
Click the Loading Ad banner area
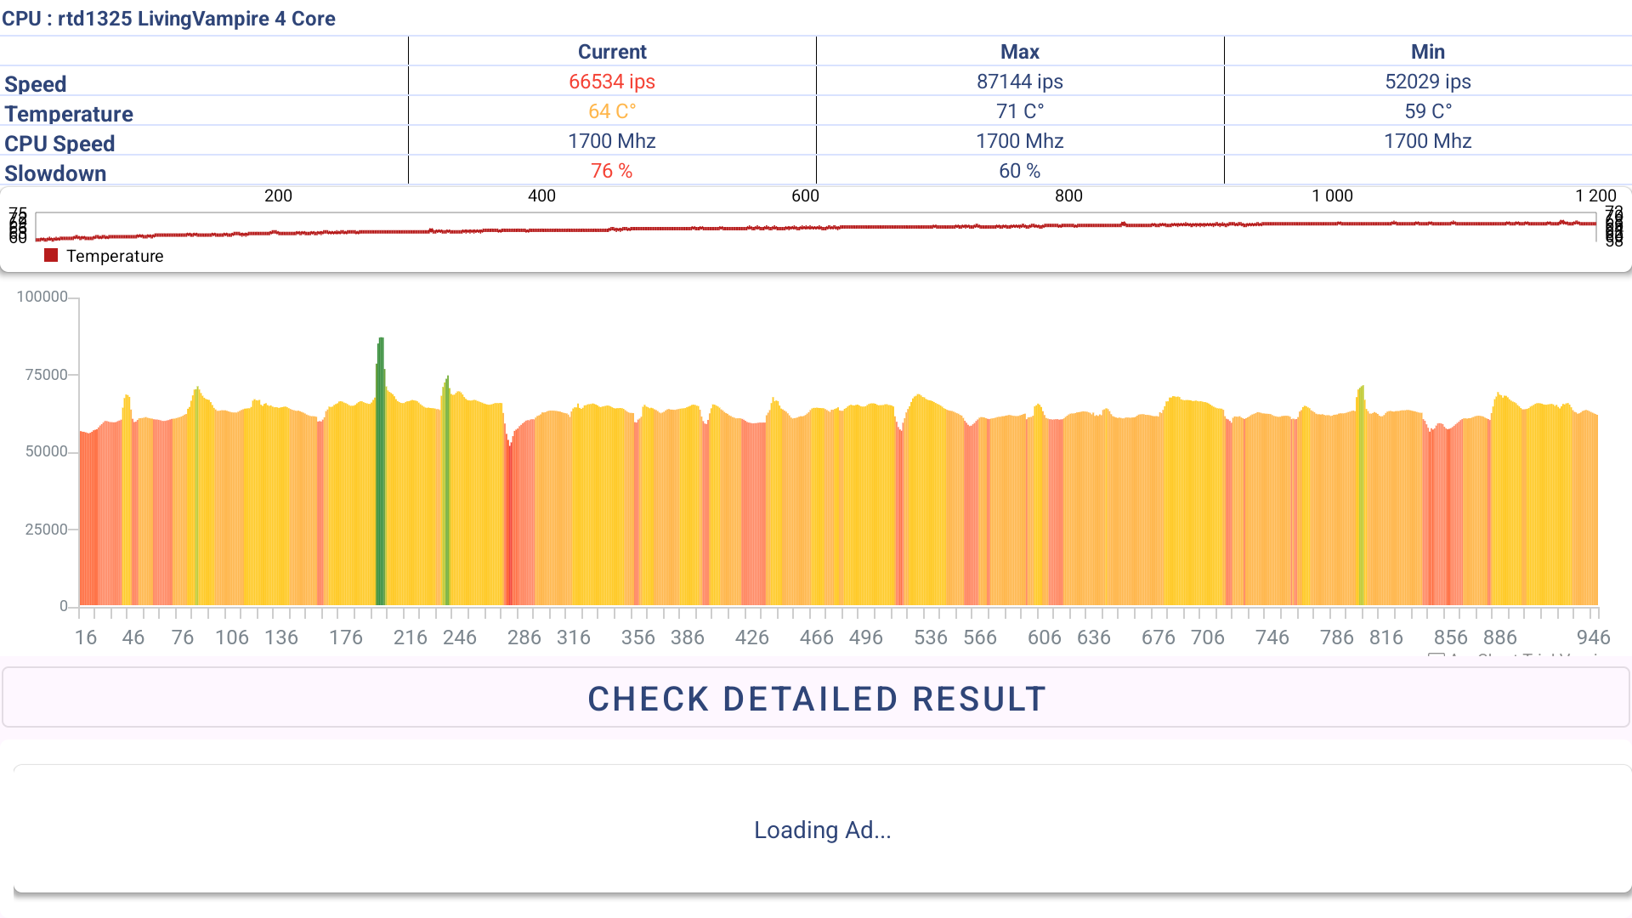pyautogui.click(x=822, y=830)
